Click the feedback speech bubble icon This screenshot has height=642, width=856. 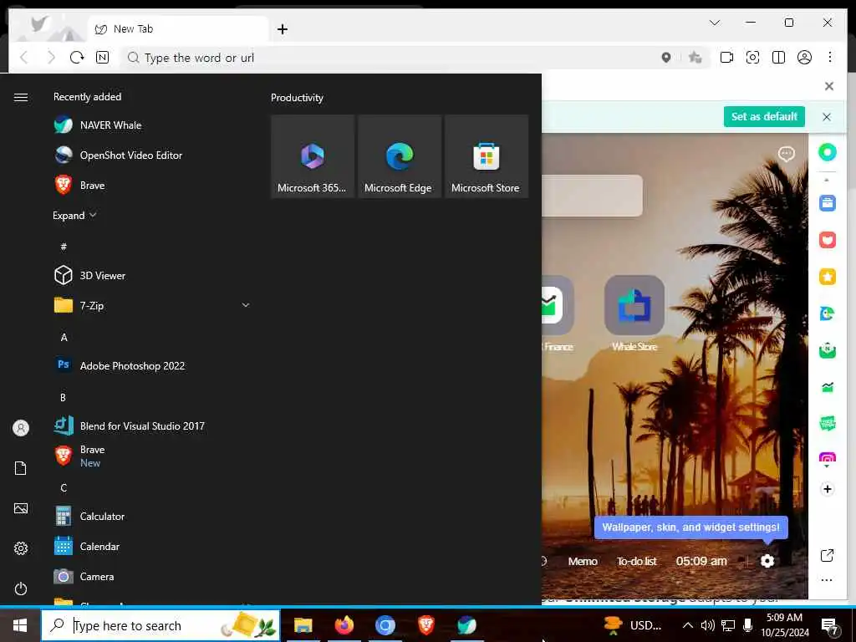coord(786,154)
